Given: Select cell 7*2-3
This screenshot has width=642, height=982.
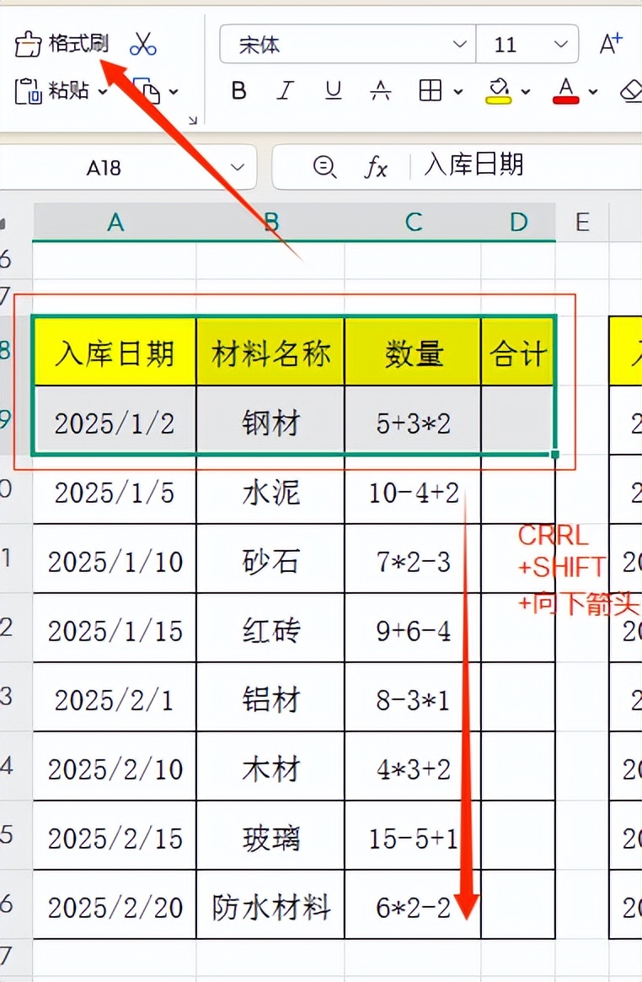Looking at the screenshot, I should coord(413,559).
